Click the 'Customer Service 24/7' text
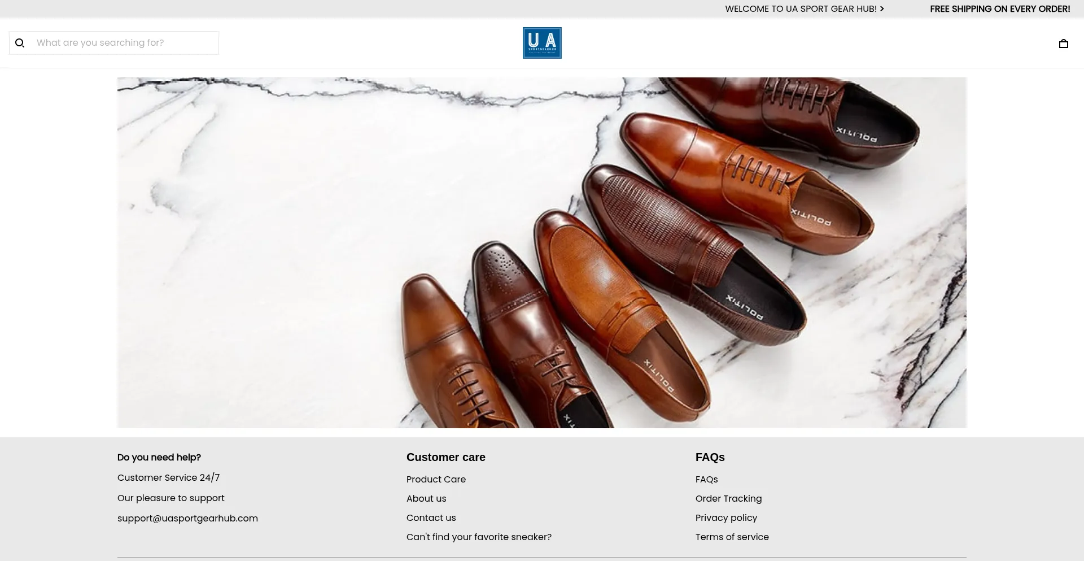Screen dimensions: 1084x561 [x=168, y=477]
